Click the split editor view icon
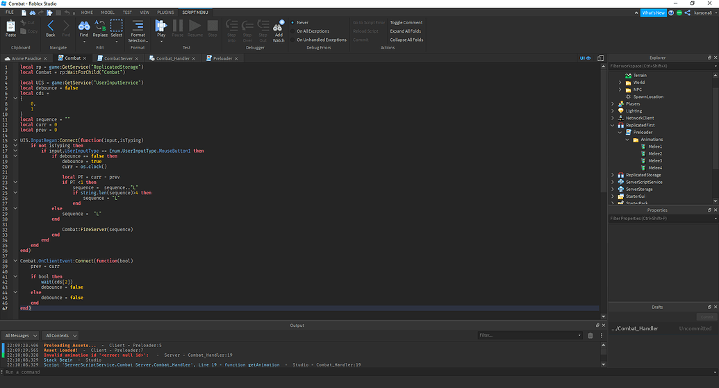719x388 pixels. (600, 58)
